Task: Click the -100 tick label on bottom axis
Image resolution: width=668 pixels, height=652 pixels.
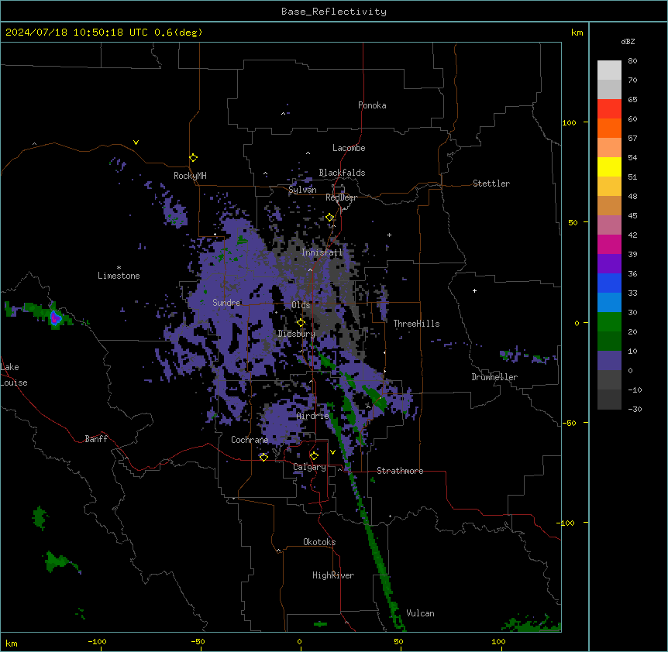Action: click(97, 641)
